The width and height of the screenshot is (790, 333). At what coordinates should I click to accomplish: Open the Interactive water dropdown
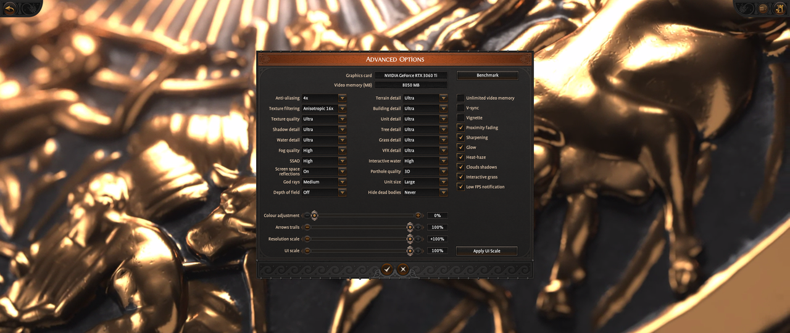tap(425, 161)
